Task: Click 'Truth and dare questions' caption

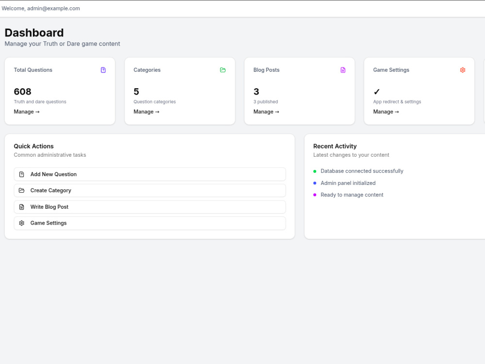Action: click(40, 101)
